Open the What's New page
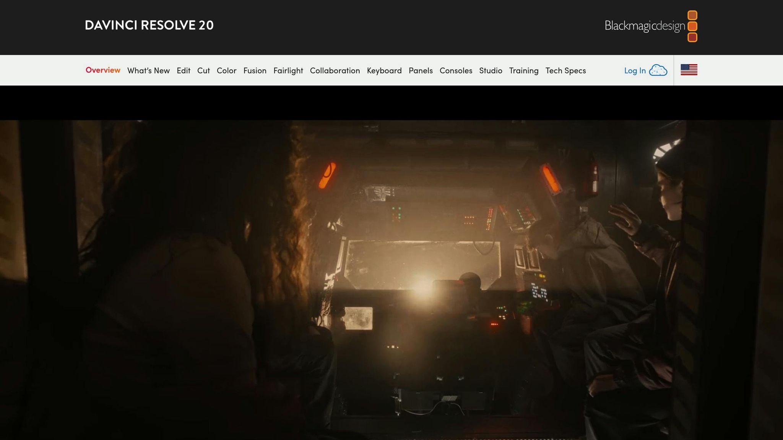 pyautogui.click(x=149, y=70)
